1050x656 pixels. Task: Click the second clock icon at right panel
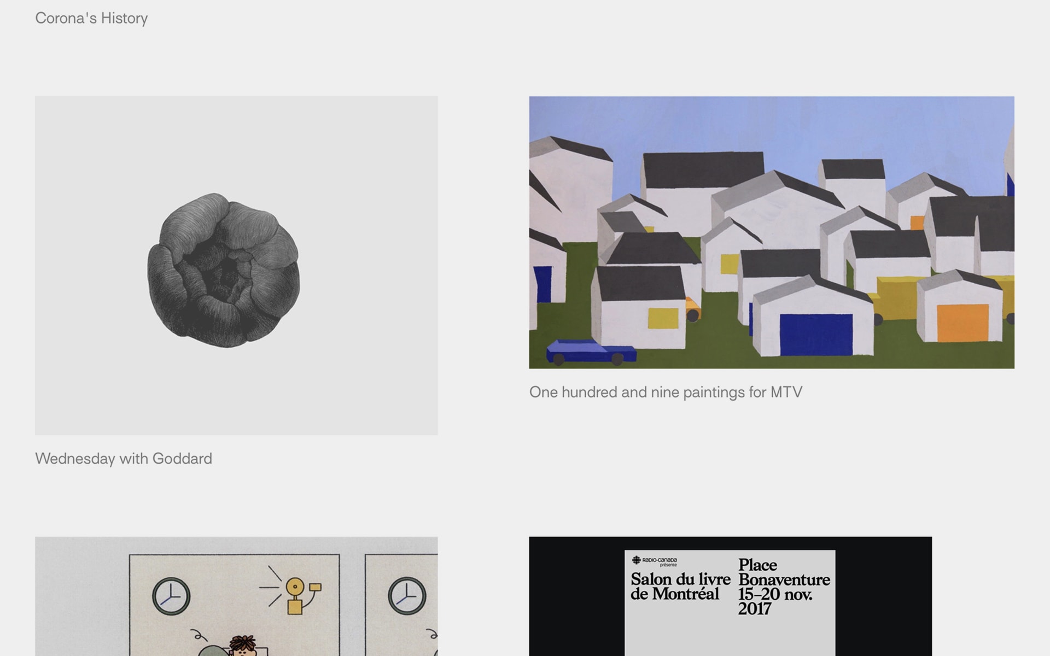[406, 596]
